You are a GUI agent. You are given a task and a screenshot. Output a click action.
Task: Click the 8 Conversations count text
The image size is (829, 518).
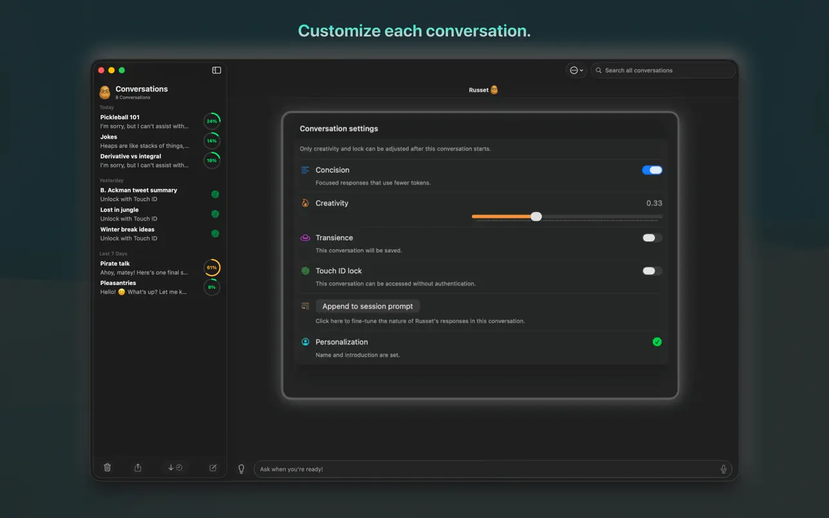133,98
